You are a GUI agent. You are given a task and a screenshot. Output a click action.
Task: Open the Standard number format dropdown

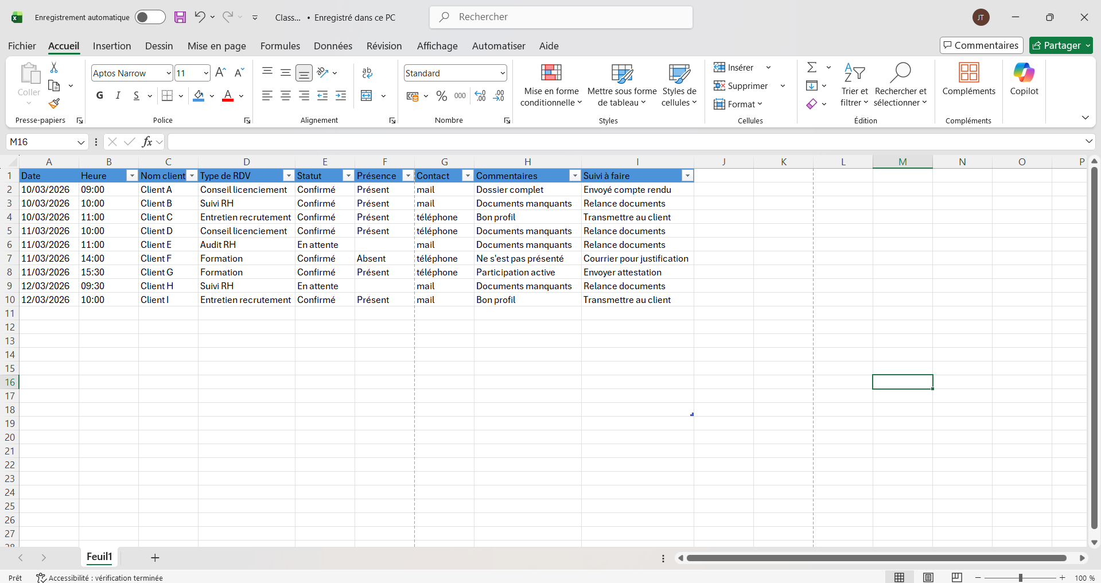[x=503, y=73]
